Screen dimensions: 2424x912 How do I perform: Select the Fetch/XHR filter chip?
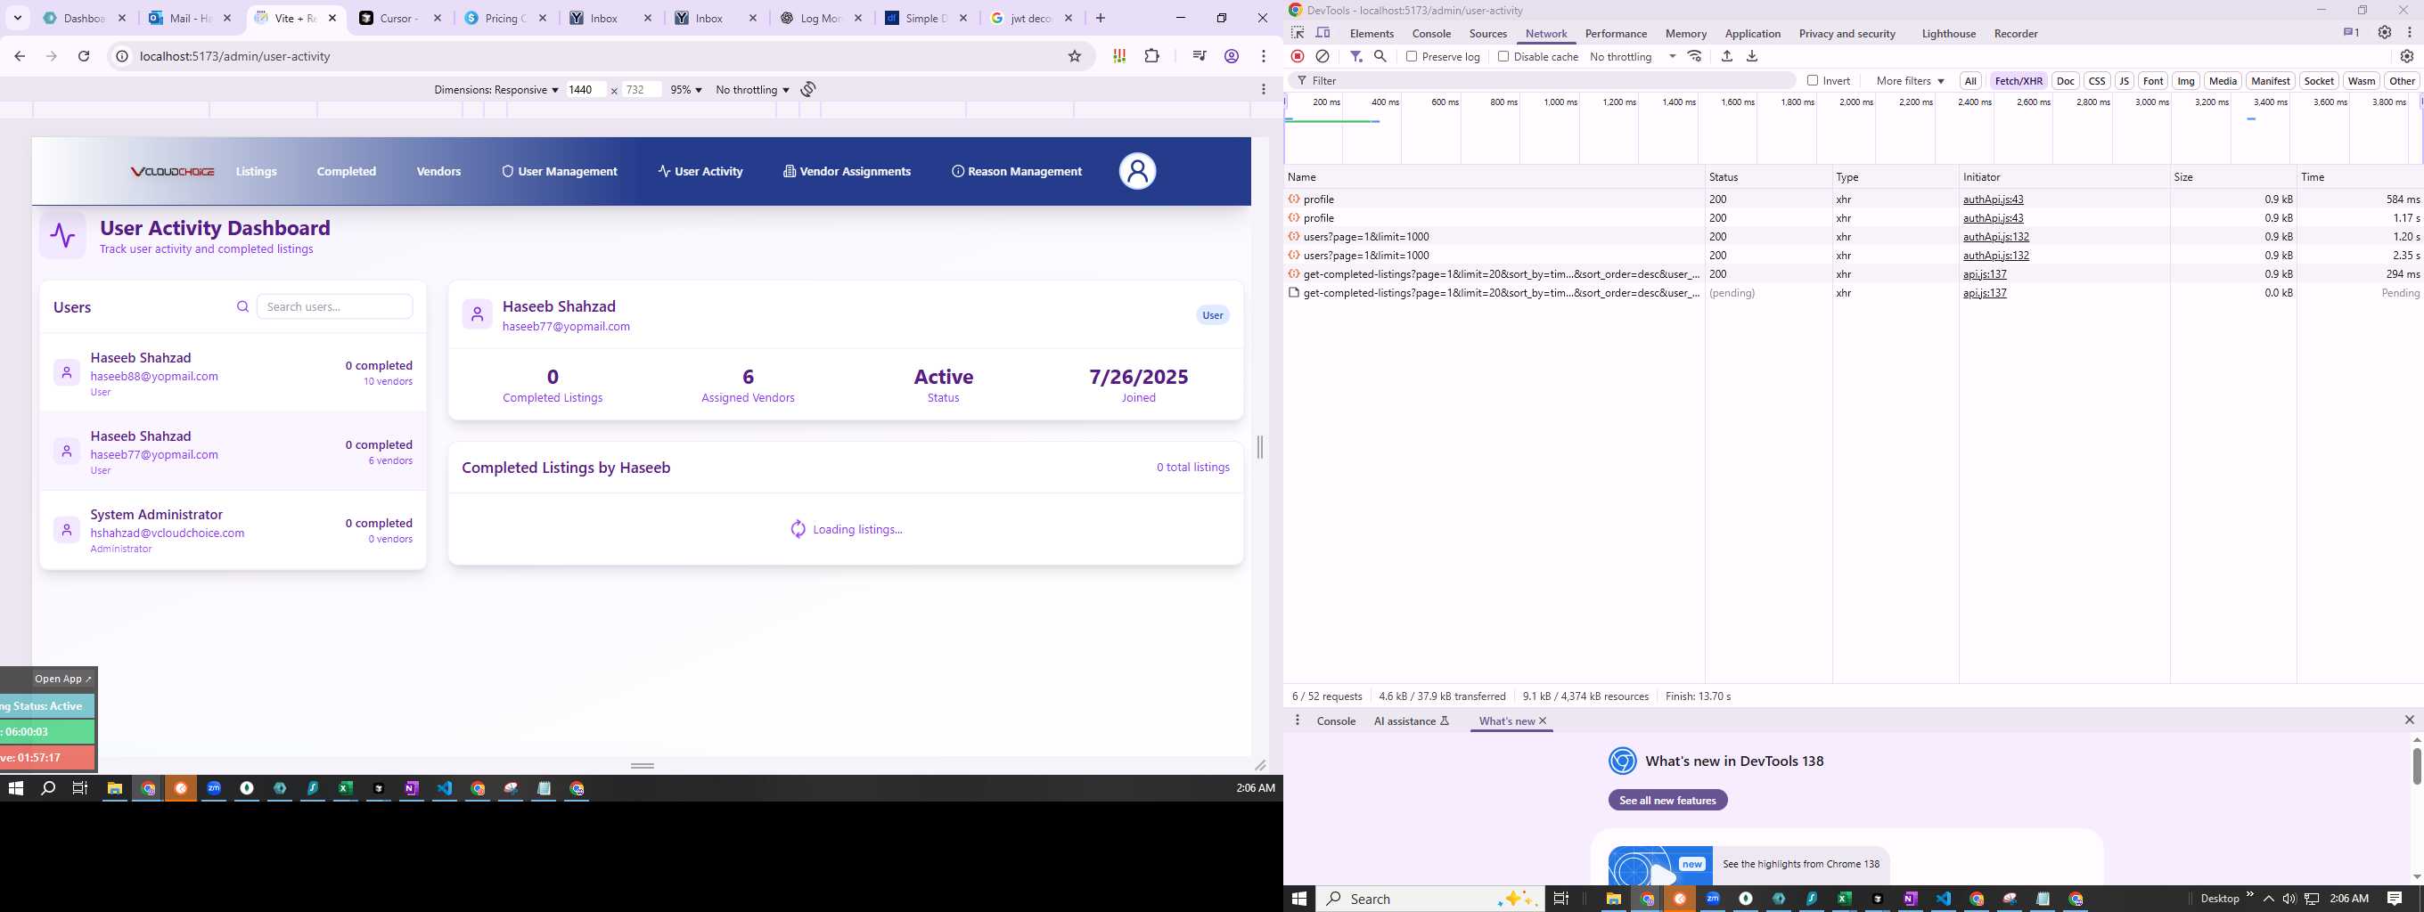click(x=2019, y=81)
